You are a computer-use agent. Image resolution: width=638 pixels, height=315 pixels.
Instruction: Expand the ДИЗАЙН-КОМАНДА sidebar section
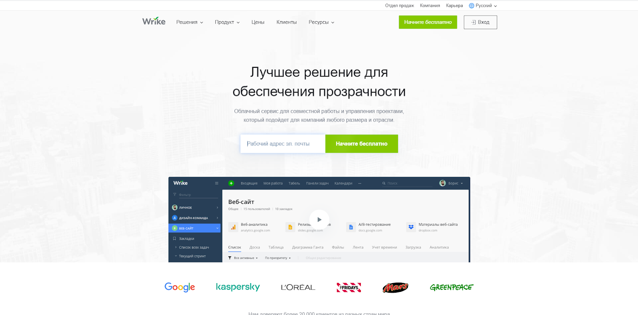click(x=195, y=218)
